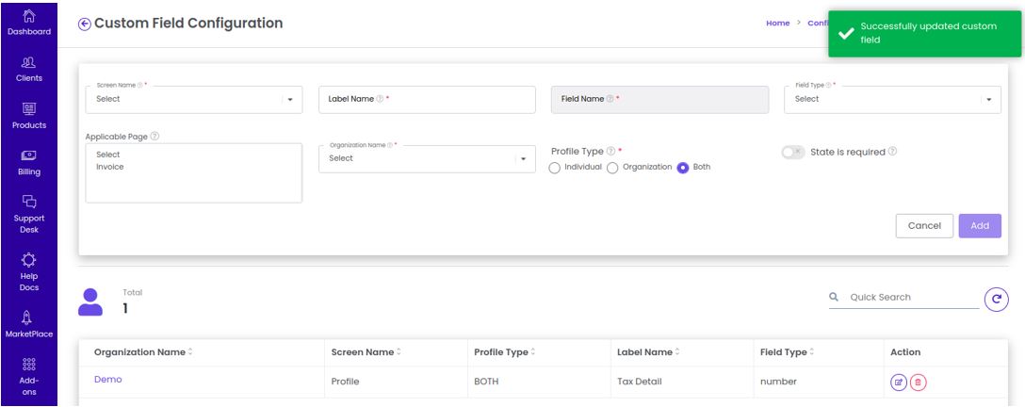The height and width of the screenshot is (407, 1025).
Task: Choose Select in Applicable Page list
Action: (x=107, y=155)
